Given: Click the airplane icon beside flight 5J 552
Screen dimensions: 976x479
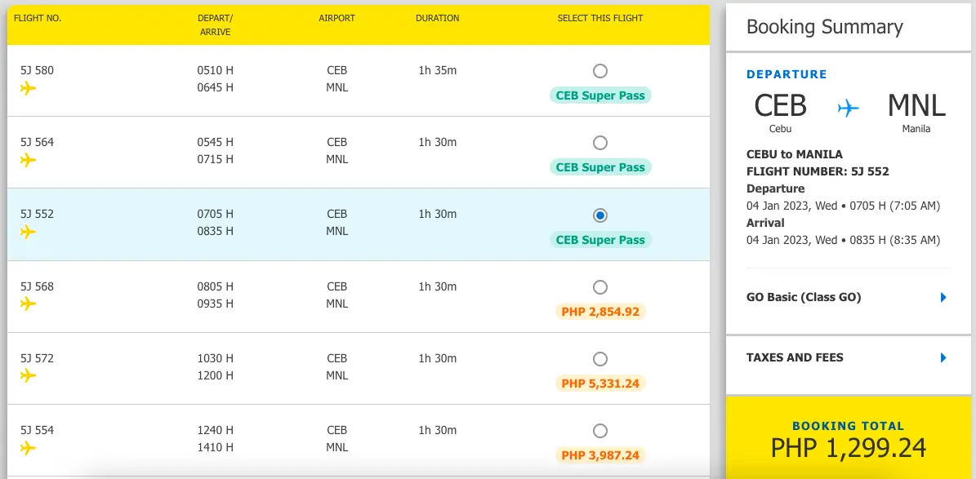Looking at the screenshot, I should [x=29, y=232].
